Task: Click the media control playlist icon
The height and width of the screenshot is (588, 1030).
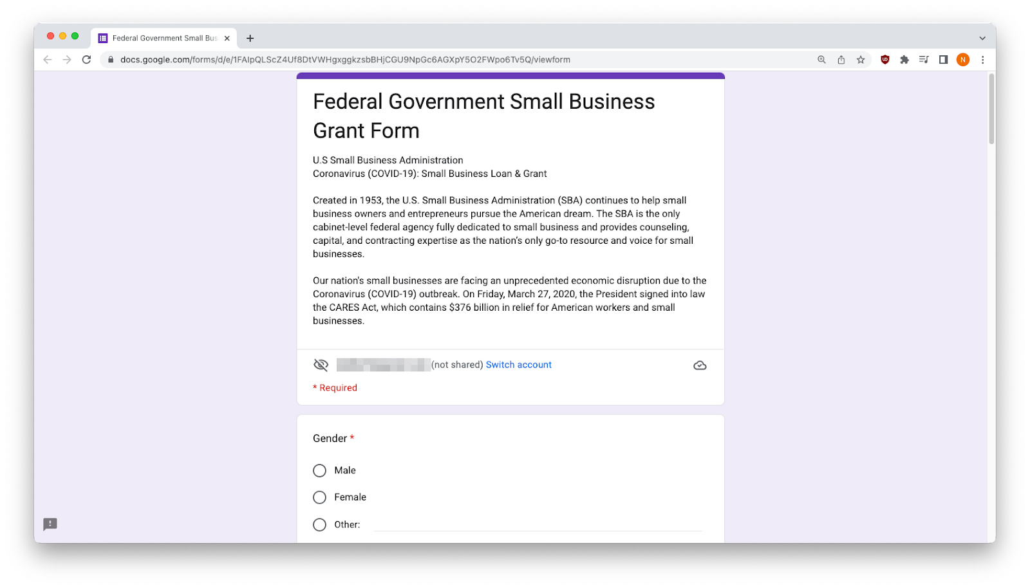Action: (924, 60)
